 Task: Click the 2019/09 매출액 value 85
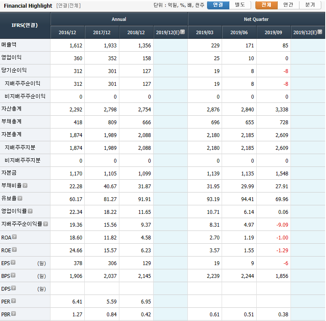coord(285,46)
